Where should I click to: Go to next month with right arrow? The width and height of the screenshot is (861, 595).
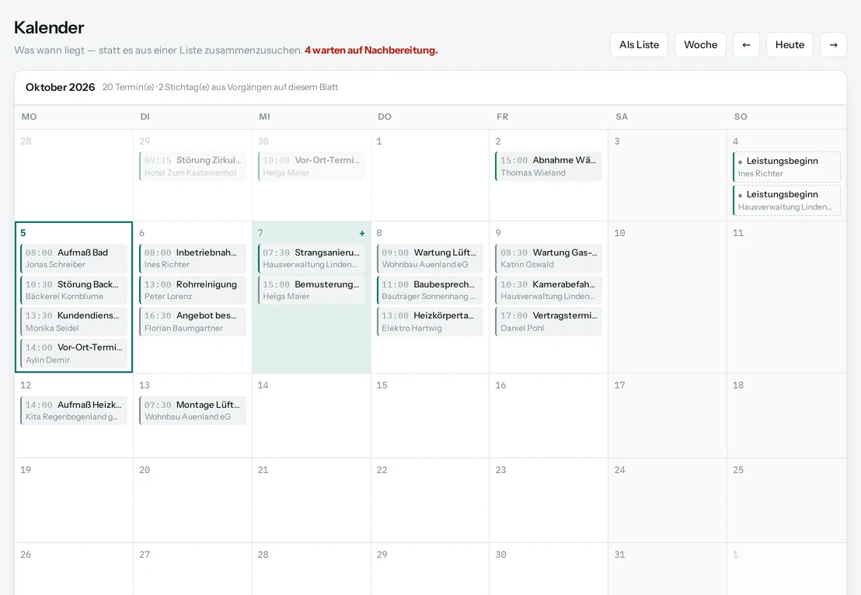click(x=833, y=44)
